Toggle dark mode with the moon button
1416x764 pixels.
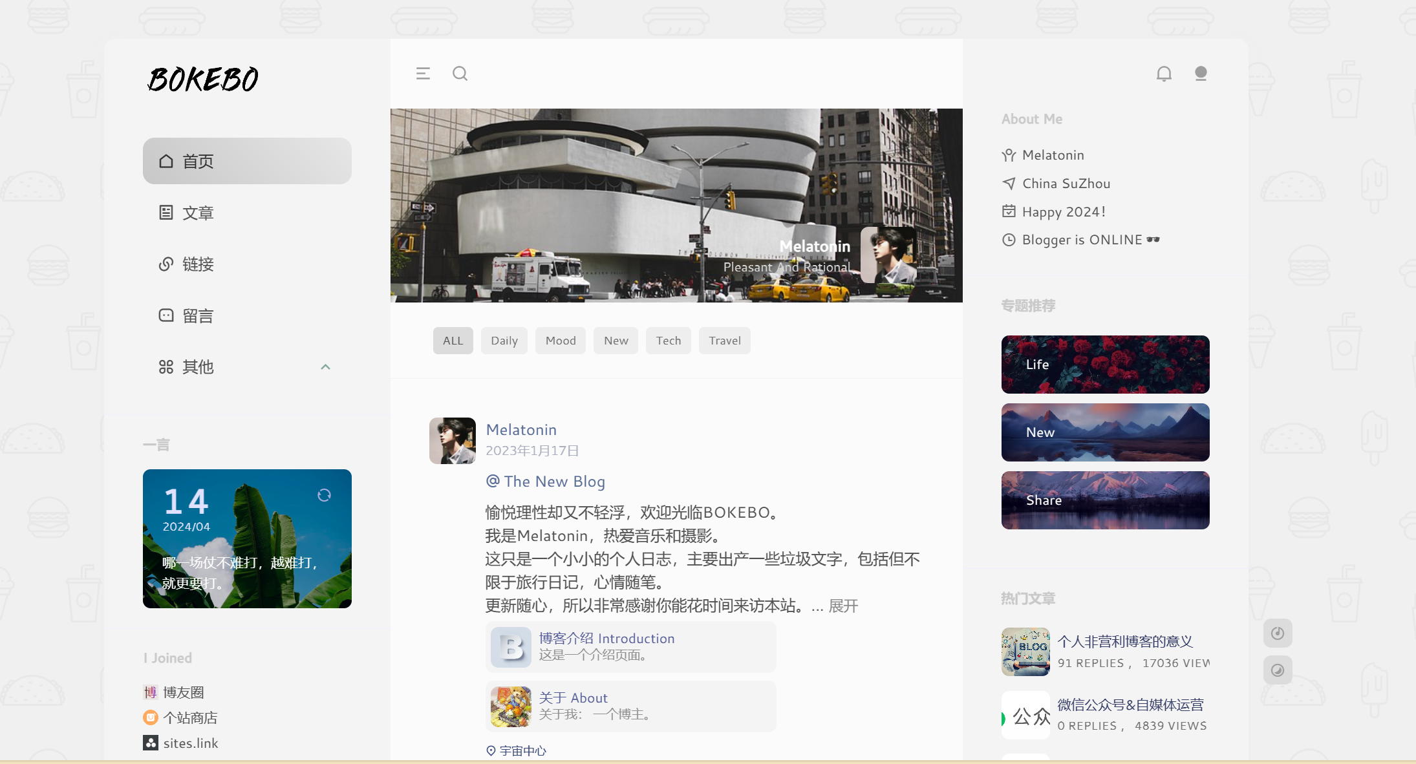[1278, 670]
